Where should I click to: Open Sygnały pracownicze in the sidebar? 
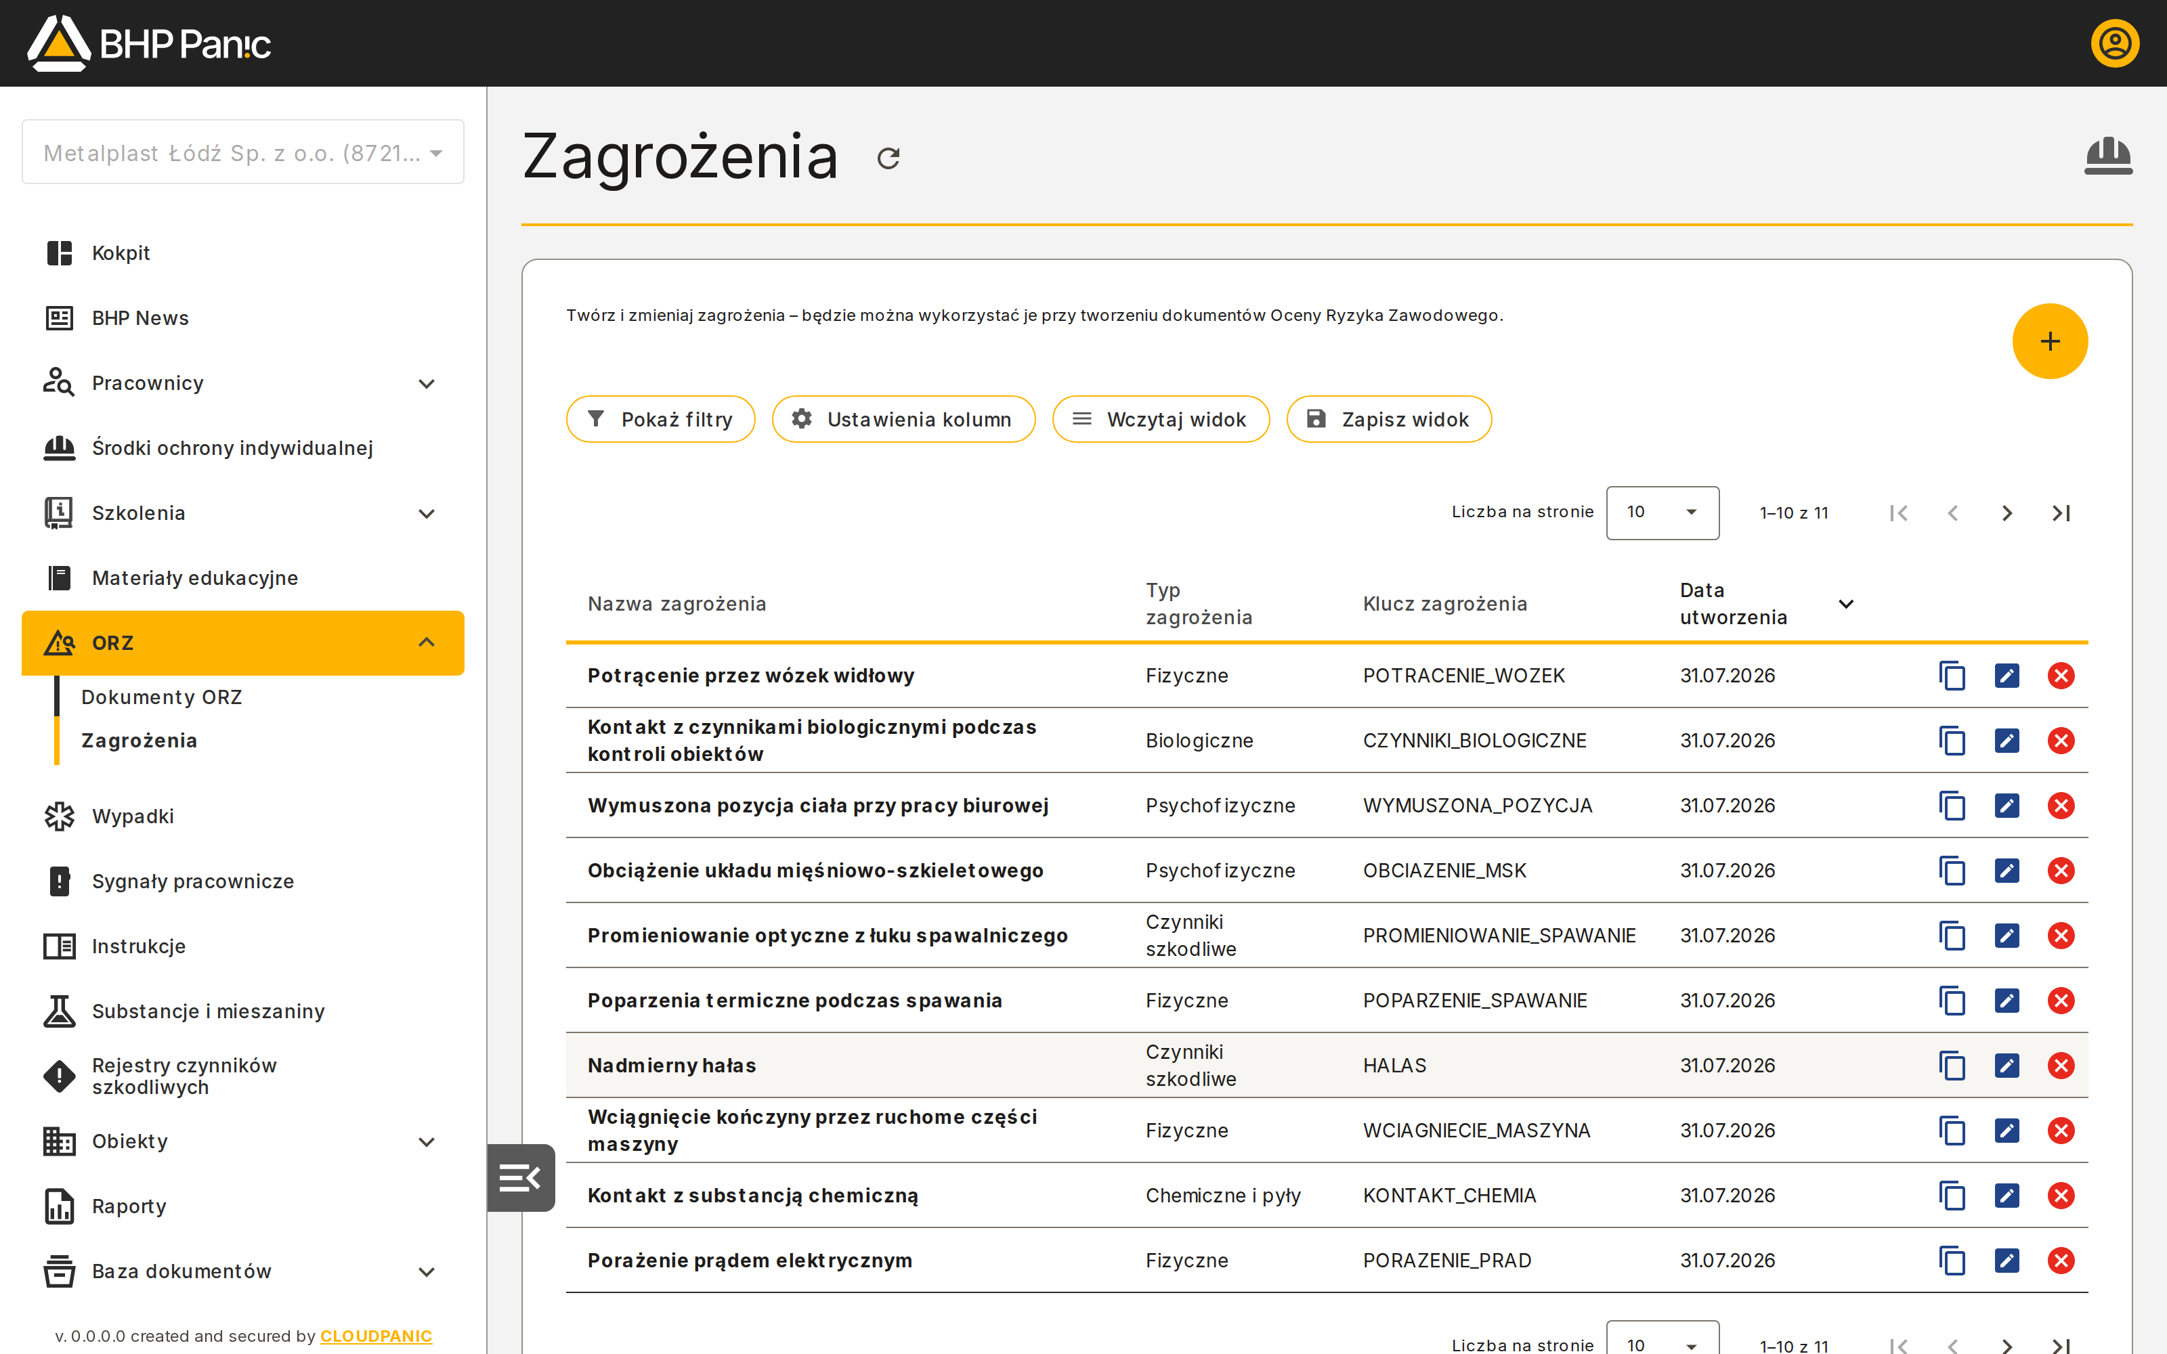(x=242, y=881)
